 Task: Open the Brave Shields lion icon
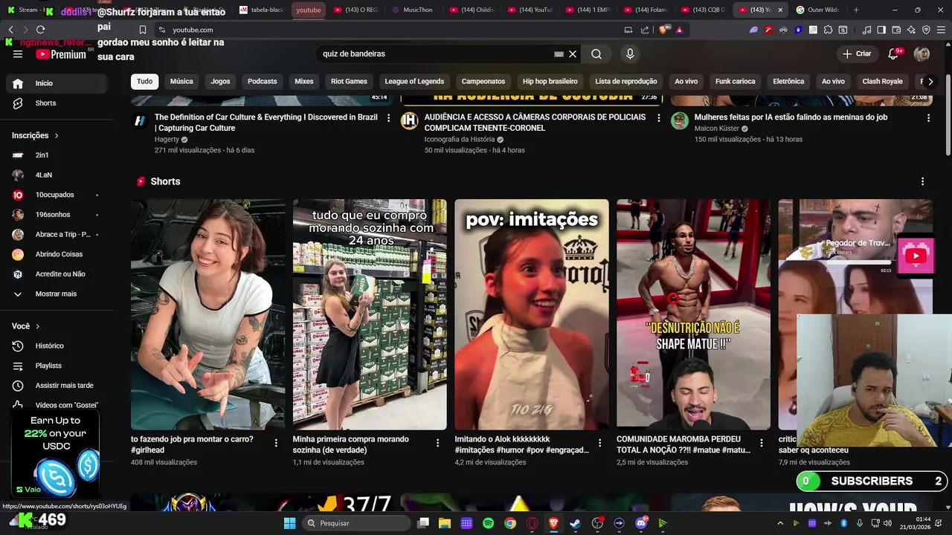point(664,30)
